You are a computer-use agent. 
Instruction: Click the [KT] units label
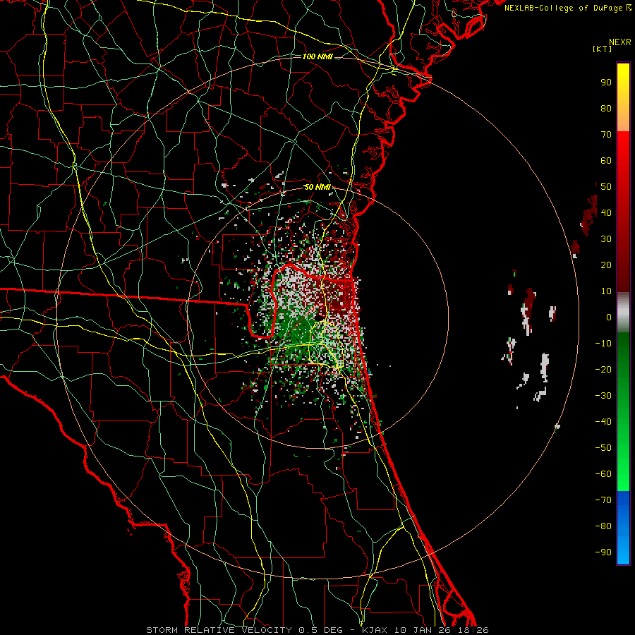(x=603, y=49)
